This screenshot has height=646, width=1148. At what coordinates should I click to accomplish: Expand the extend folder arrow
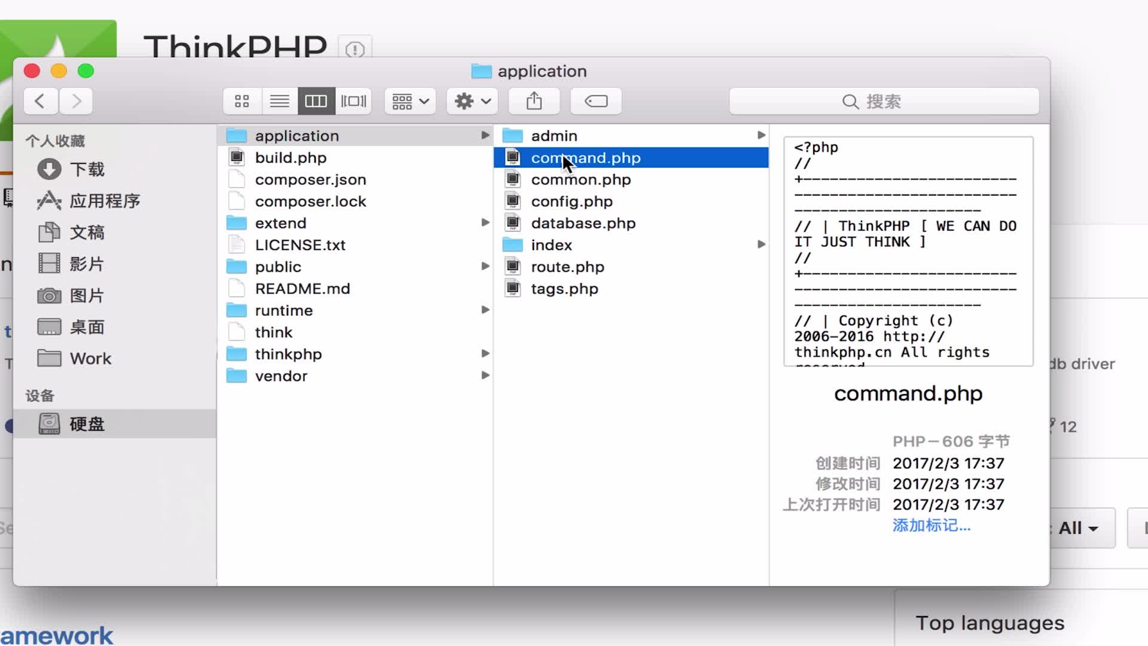coord(486,223)
